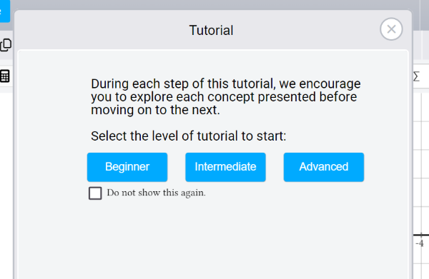Click the blue button in top-left corner
Screen dimensions: 429x279
click(x=5, y=11)
